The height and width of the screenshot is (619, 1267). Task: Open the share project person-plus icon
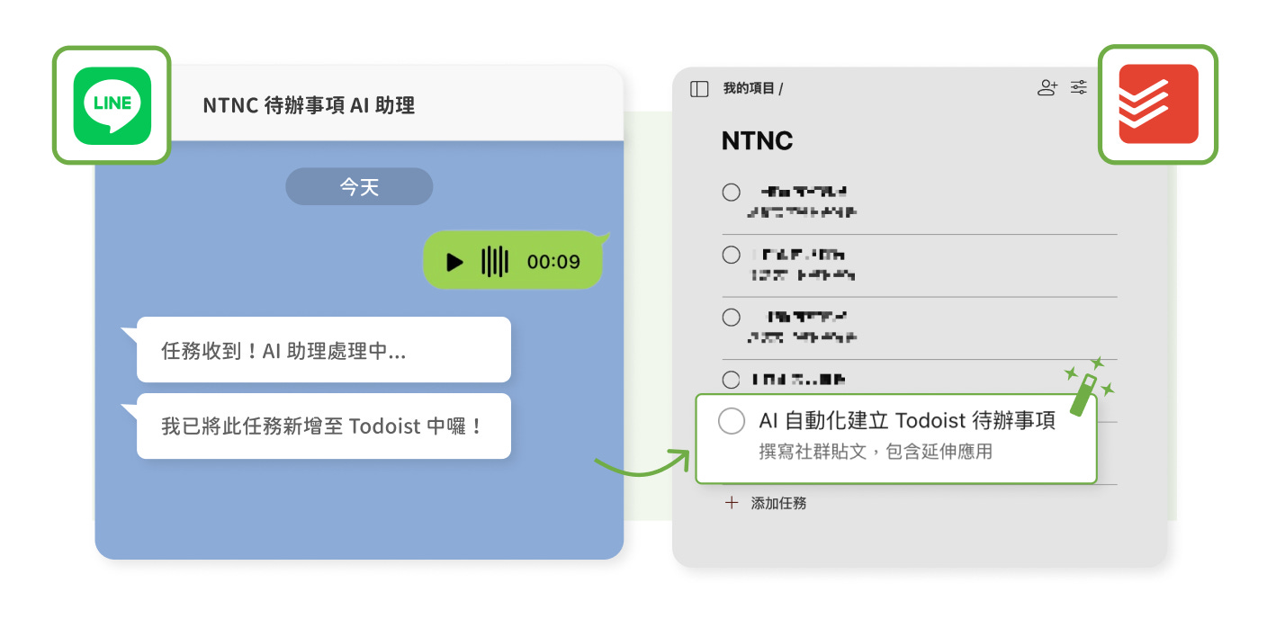tap(1047, 87)
